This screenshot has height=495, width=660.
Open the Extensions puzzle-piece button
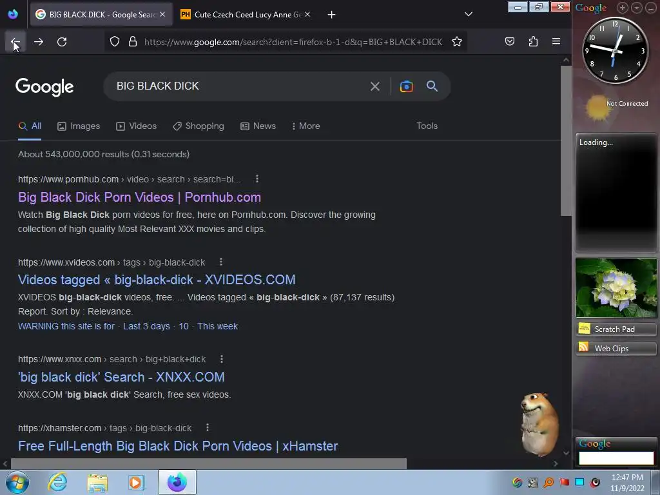coord(533,41)
